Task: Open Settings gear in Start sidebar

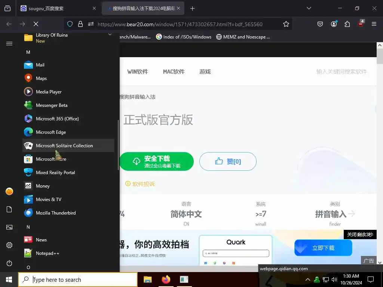Action: tap(9, 245)
